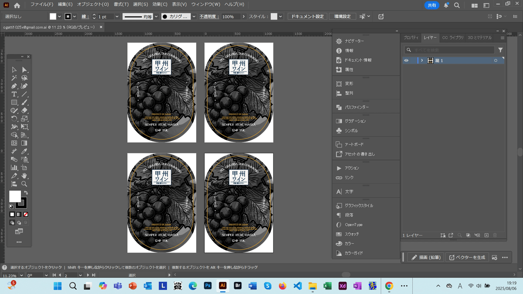Select the Type tool

point(14,94)
